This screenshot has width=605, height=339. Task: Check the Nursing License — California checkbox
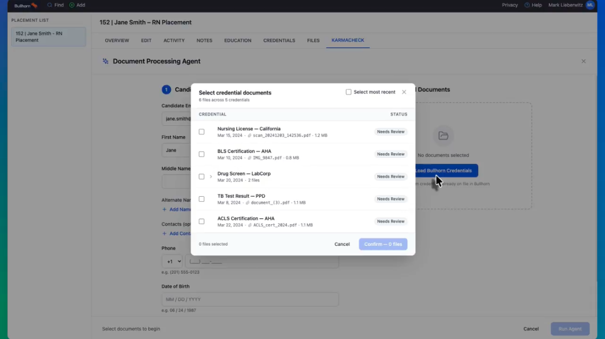coord(202,131)
